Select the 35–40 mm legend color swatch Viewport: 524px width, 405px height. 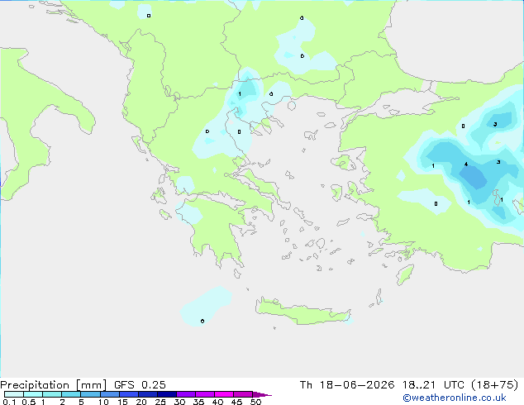point(205,394)
